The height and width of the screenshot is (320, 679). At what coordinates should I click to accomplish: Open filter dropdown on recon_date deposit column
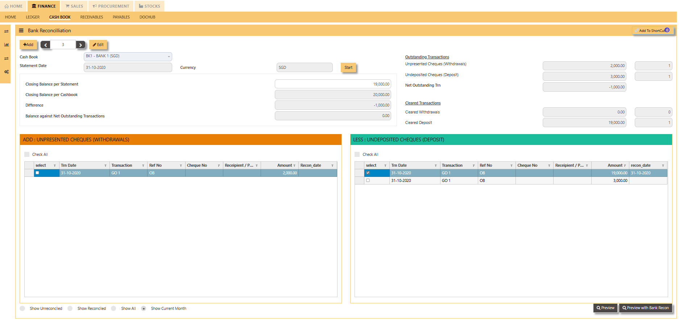pyautogui.click(x=663, y=166)
